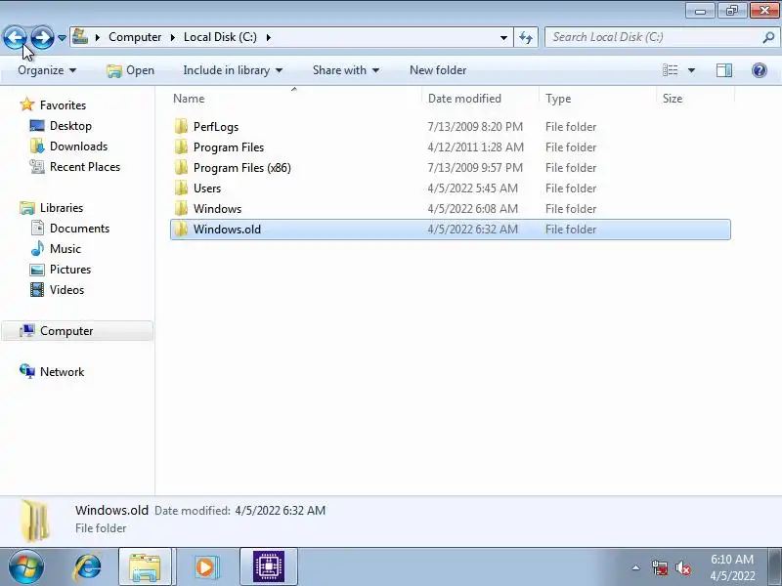Screen dimensions: 782x586
Task: Open the Pictures library
Action: click(69, 270)
